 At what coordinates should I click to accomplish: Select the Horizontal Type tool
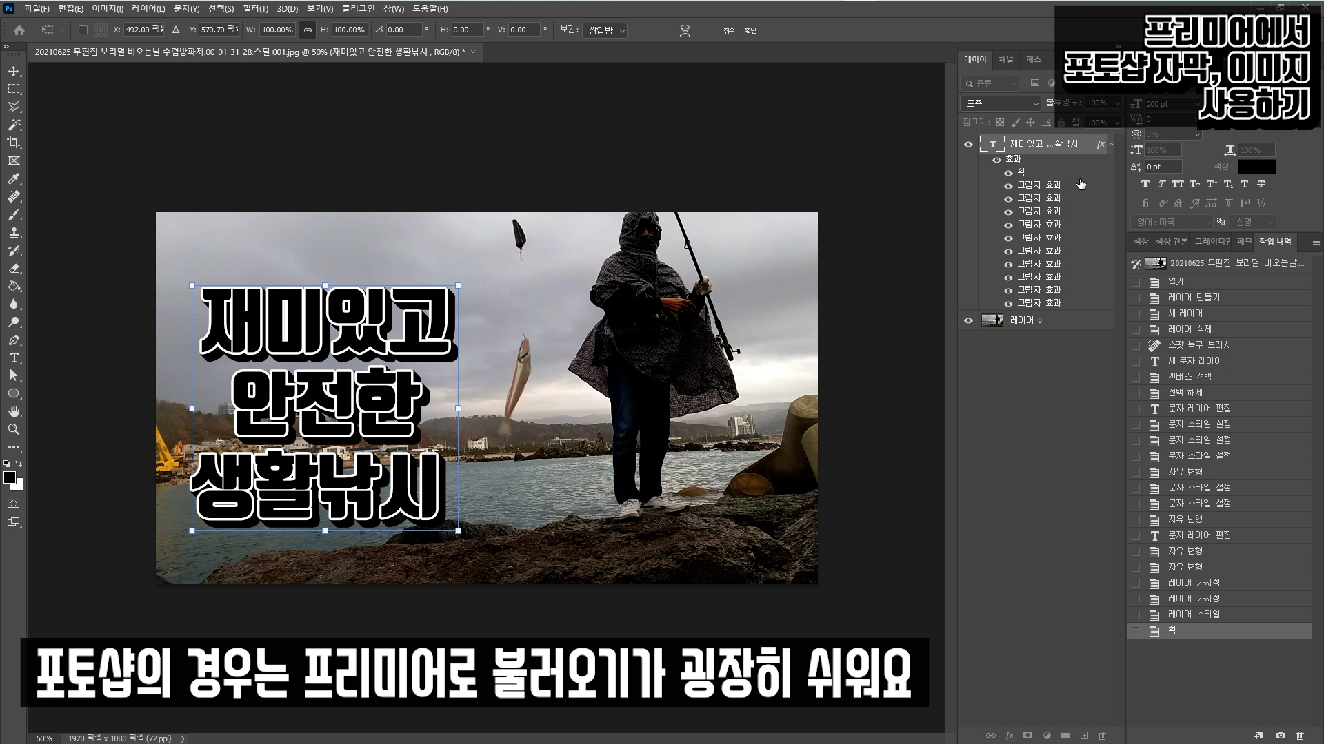[14, 358]
